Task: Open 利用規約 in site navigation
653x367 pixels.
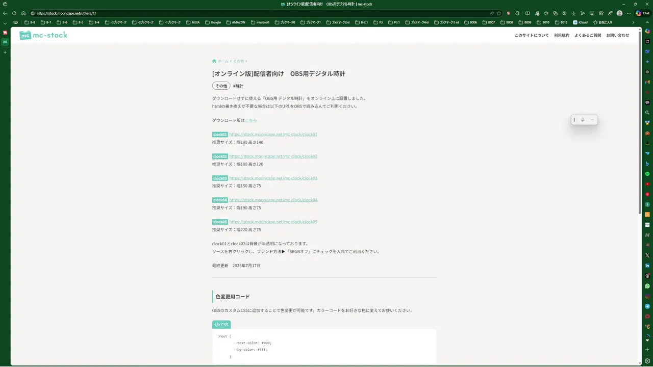Action: tap(562, 35)
